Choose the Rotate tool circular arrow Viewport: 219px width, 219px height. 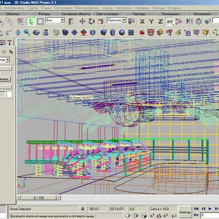91,21
